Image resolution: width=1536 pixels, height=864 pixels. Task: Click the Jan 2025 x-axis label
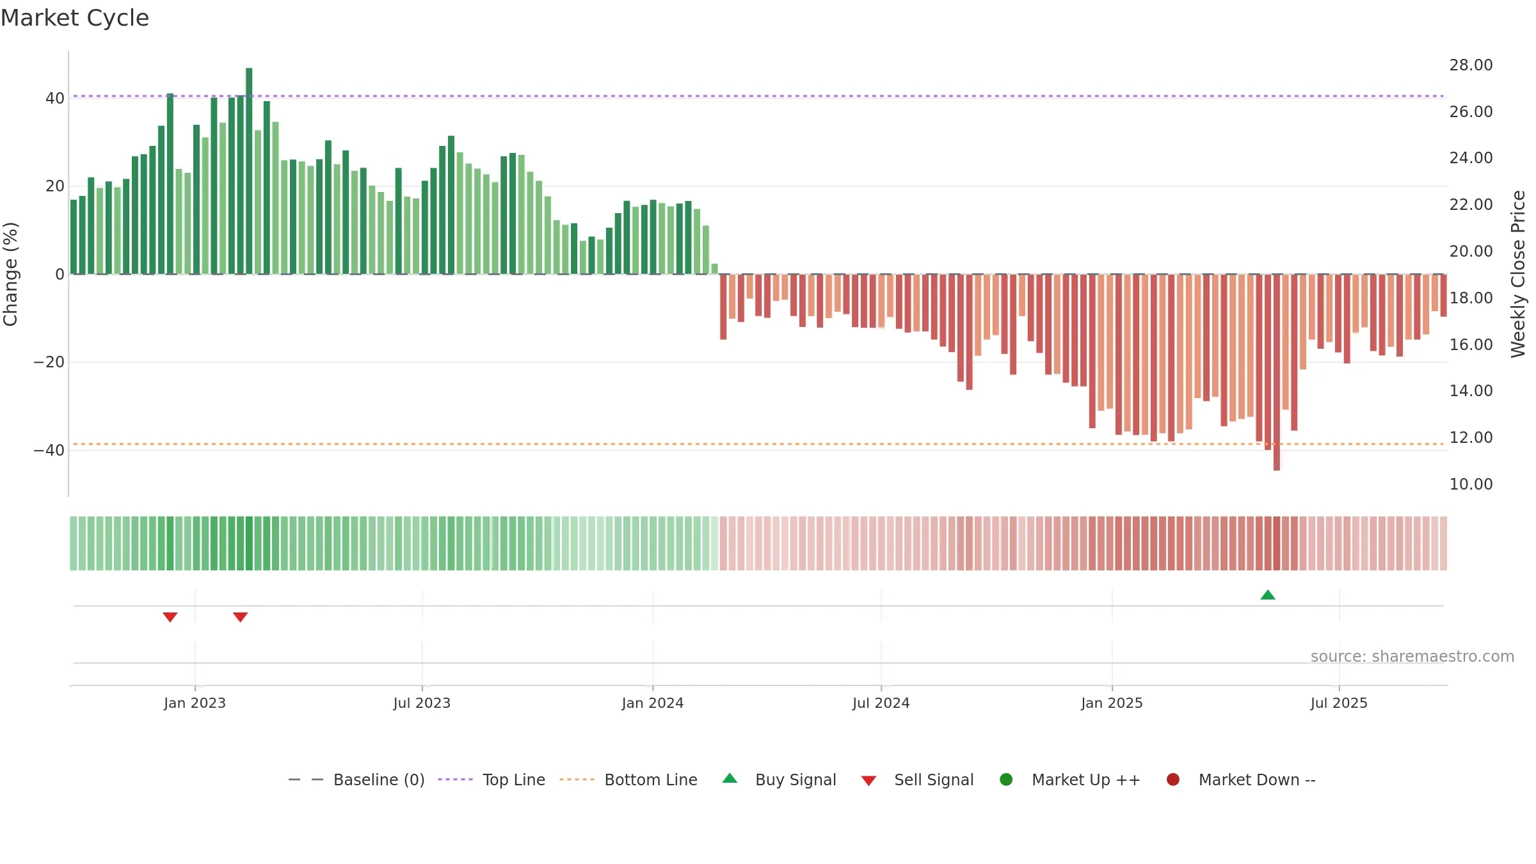pyautogui.click(x=1112, y=703)
